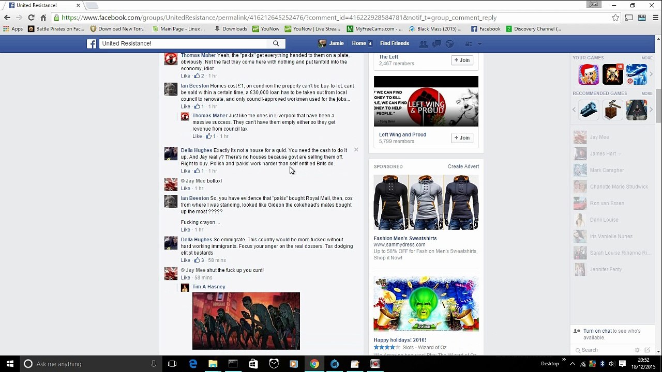Open the Discovery Channel bookmark

(x=534, y=29)
